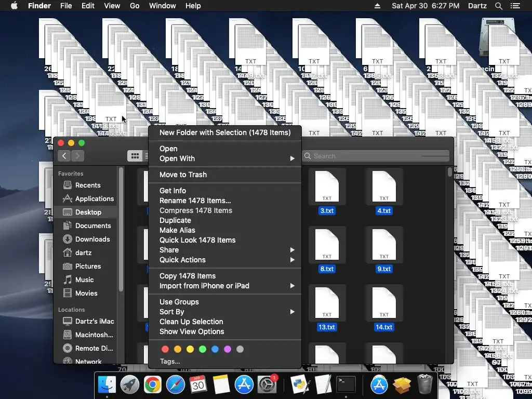
Task: Choose Rename 1478 Items…
Action: tap(225, 201)
